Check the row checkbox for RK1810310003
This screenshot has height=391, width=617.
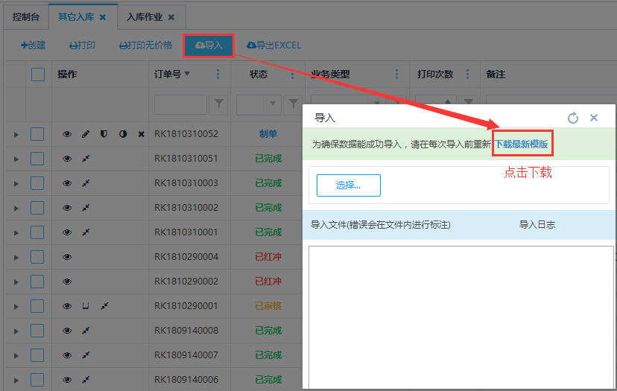(x=38, y=183)
